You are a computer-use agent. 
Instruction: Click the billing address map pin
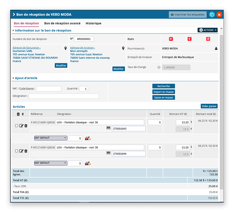(x=65, y=48)
